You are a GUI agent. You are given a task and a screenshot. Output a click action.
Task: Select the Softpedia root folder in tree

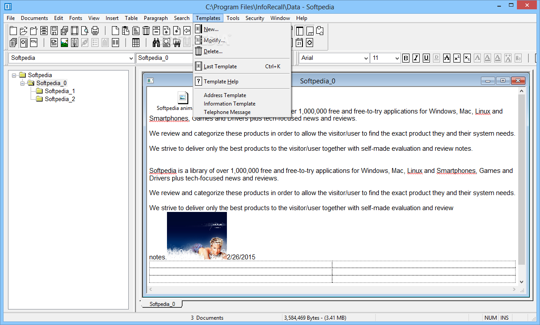pos(40,75)
